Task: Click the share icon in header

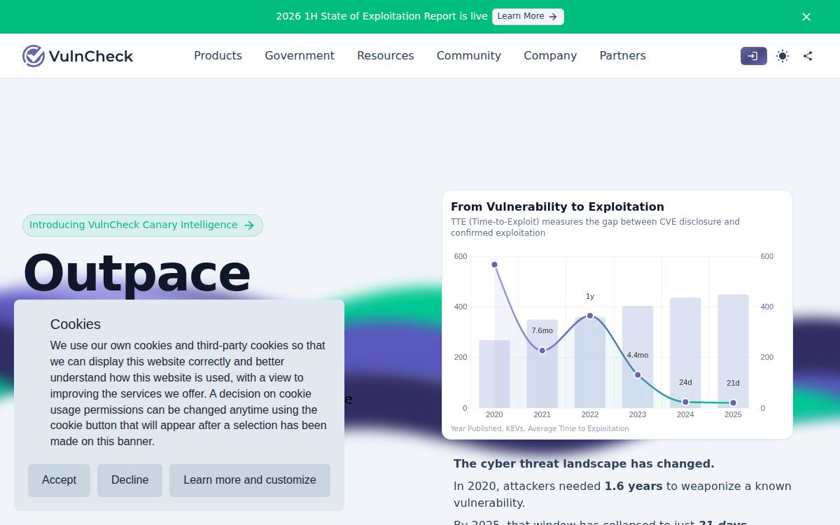Action: click(808, 56)
